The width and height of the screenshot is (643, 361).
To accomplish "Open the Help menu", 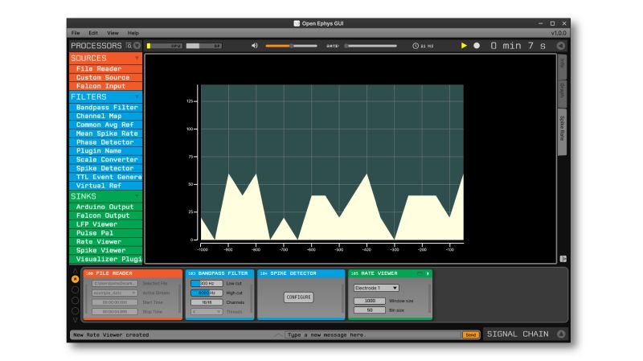I will 133,33.
